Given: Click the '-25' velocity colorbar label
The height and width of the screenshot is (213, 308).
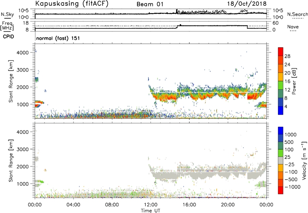Looking at the screenshot, I should click(289, 165).
